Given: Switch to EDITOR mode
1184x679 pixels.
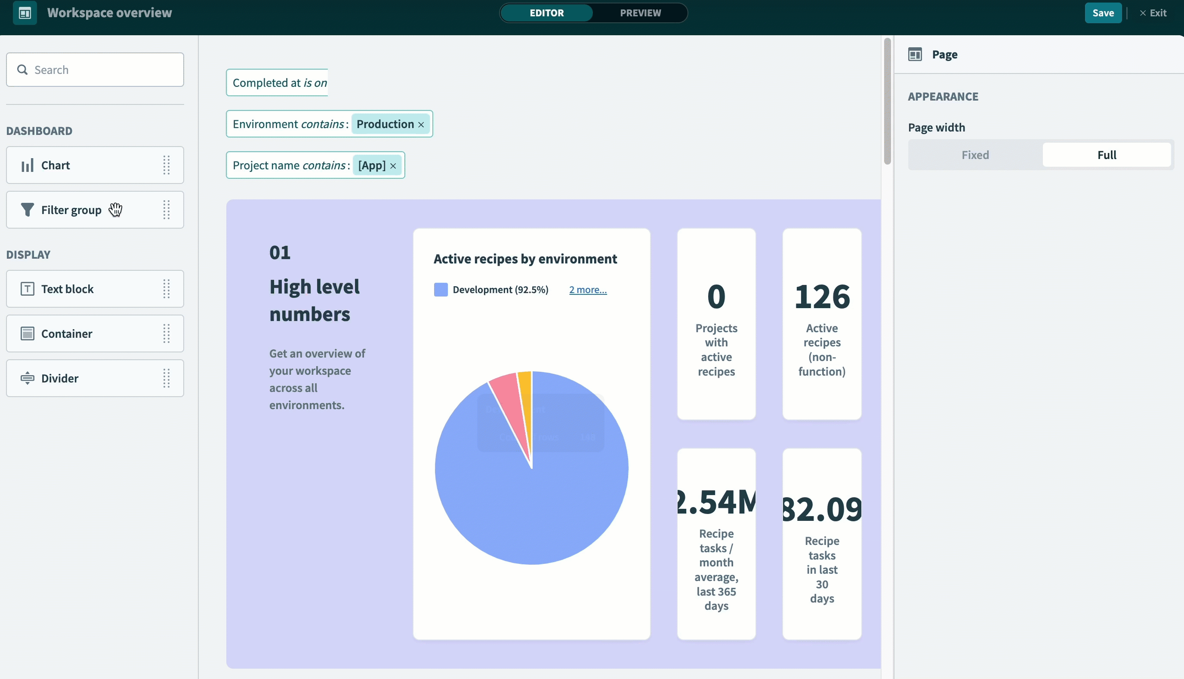Looking at the screenshot, I should tap(546, 13).
